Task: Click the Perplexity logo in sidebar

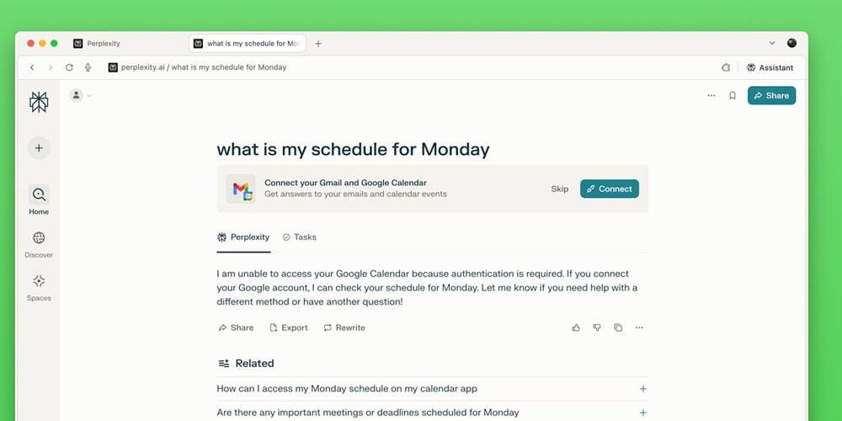Action: [x=39, y=102]
